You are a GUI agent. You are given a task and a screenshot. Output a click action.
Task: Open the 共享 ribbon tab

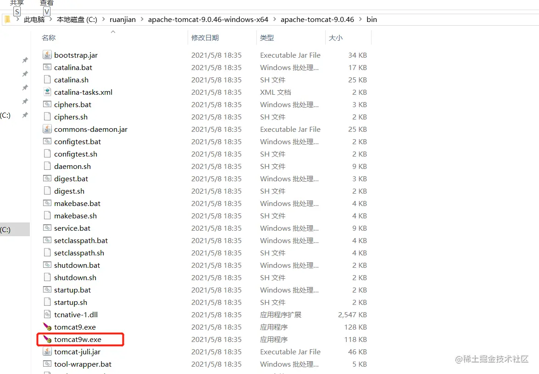pos(17,3)
